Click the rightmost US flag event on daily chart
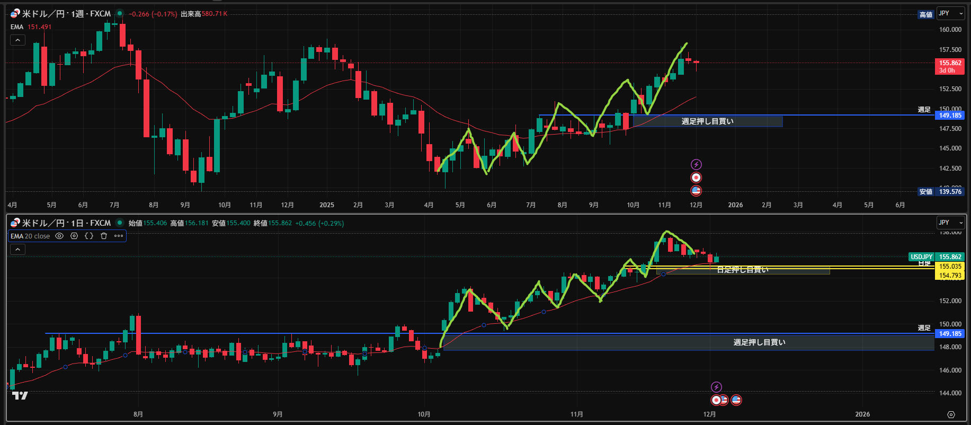 click(x=736, y=400)
